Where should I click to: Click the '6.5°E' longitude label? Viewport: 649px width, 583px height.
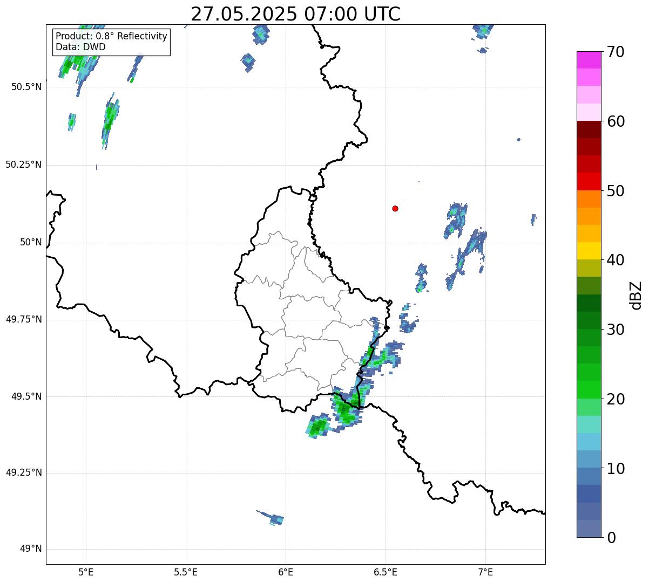[386, 572]
